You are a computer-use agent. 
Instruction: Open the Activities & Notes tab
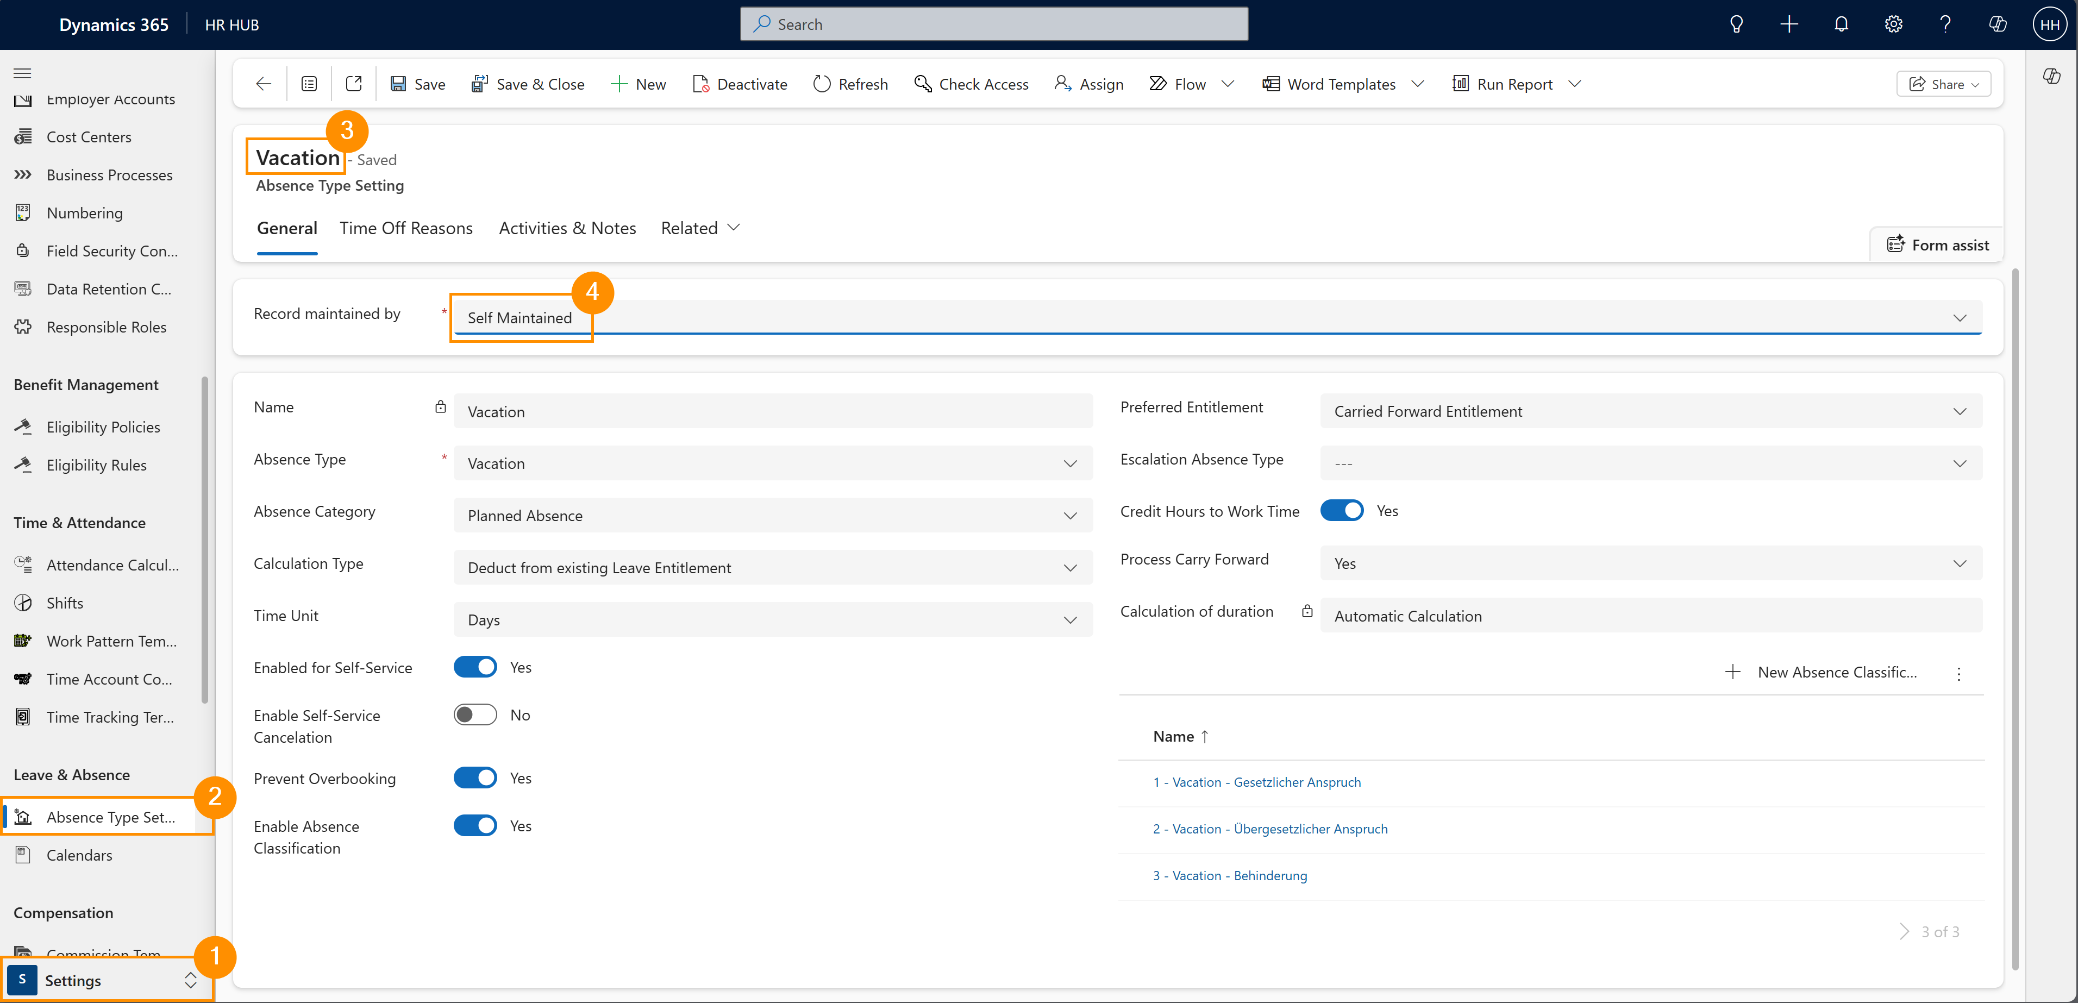pos(567,228)
